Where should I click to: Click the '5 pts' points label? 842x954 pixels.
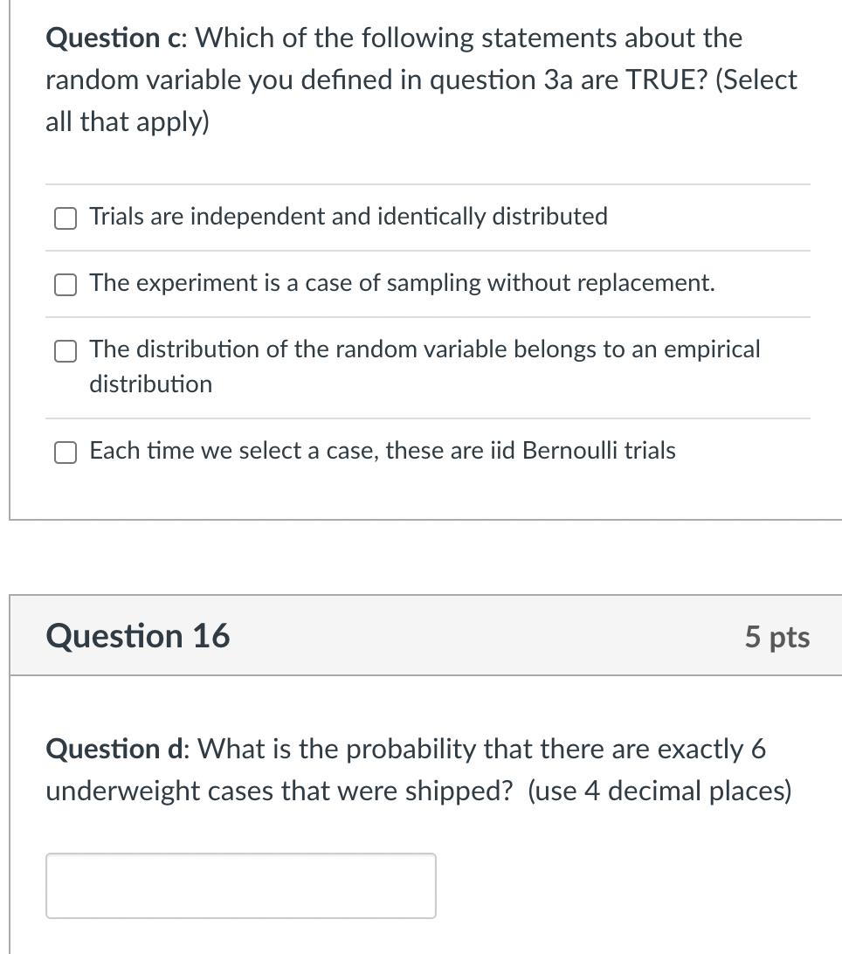click(776, 637)
